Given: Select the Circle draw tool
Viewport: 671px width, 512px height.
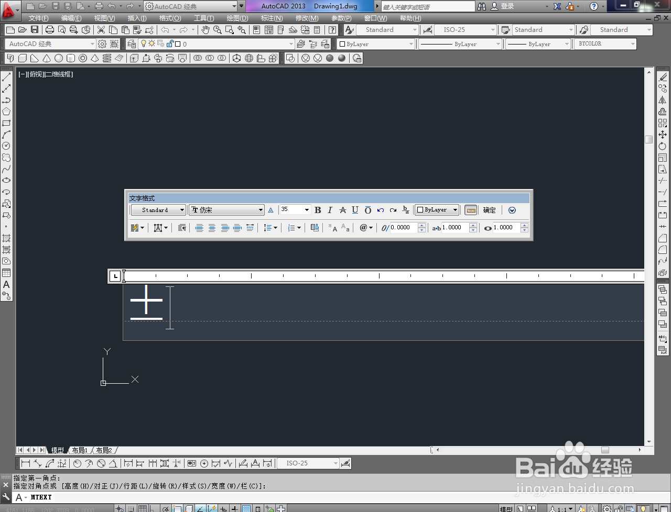Looking at the screenshot, I should coord(6,146).
